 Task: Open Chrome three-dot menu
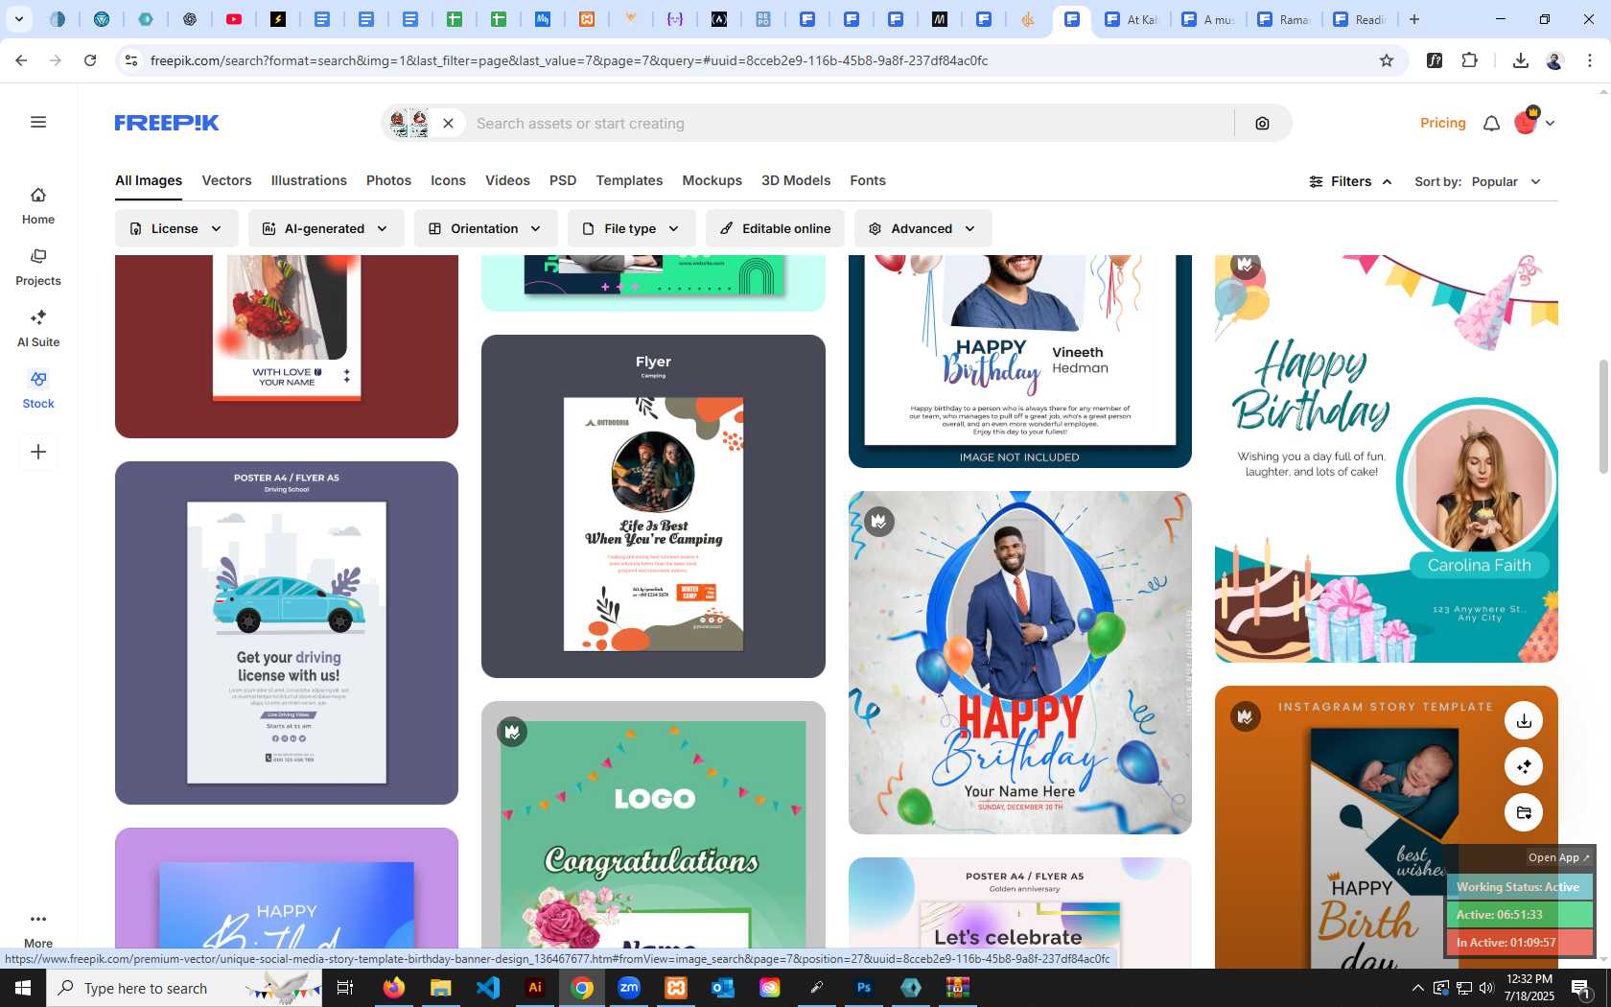1590,60
